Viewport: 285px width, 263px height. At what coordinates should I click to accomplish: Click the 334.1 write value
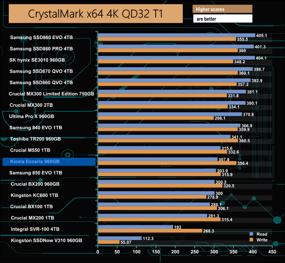point(234,107)
